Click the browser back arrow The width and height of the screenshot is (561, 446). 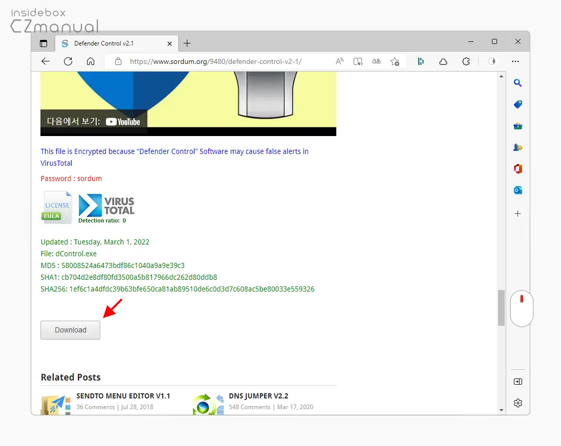tap(46, 61)
